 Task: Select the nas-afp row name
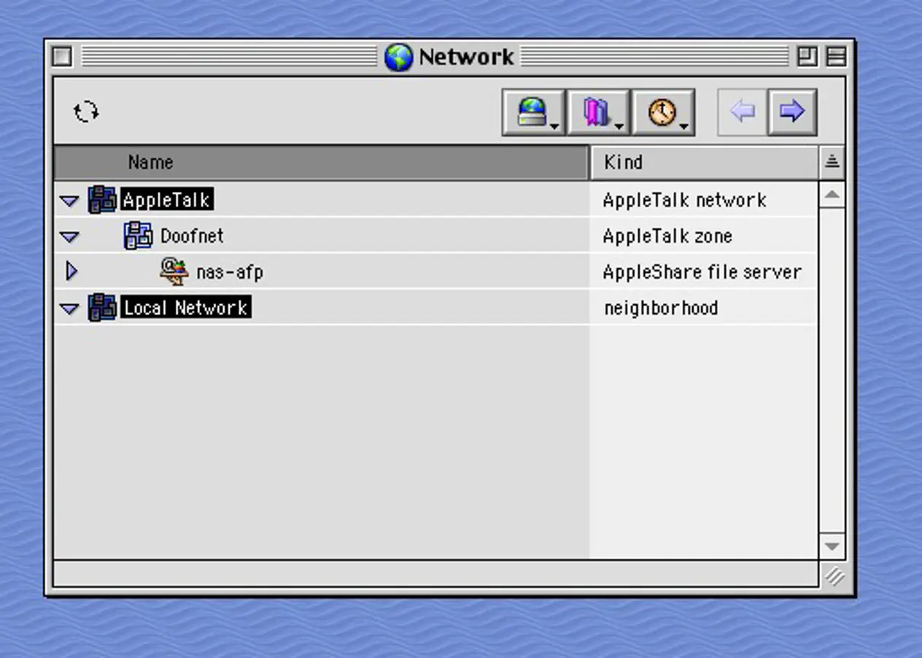point(229,272)
